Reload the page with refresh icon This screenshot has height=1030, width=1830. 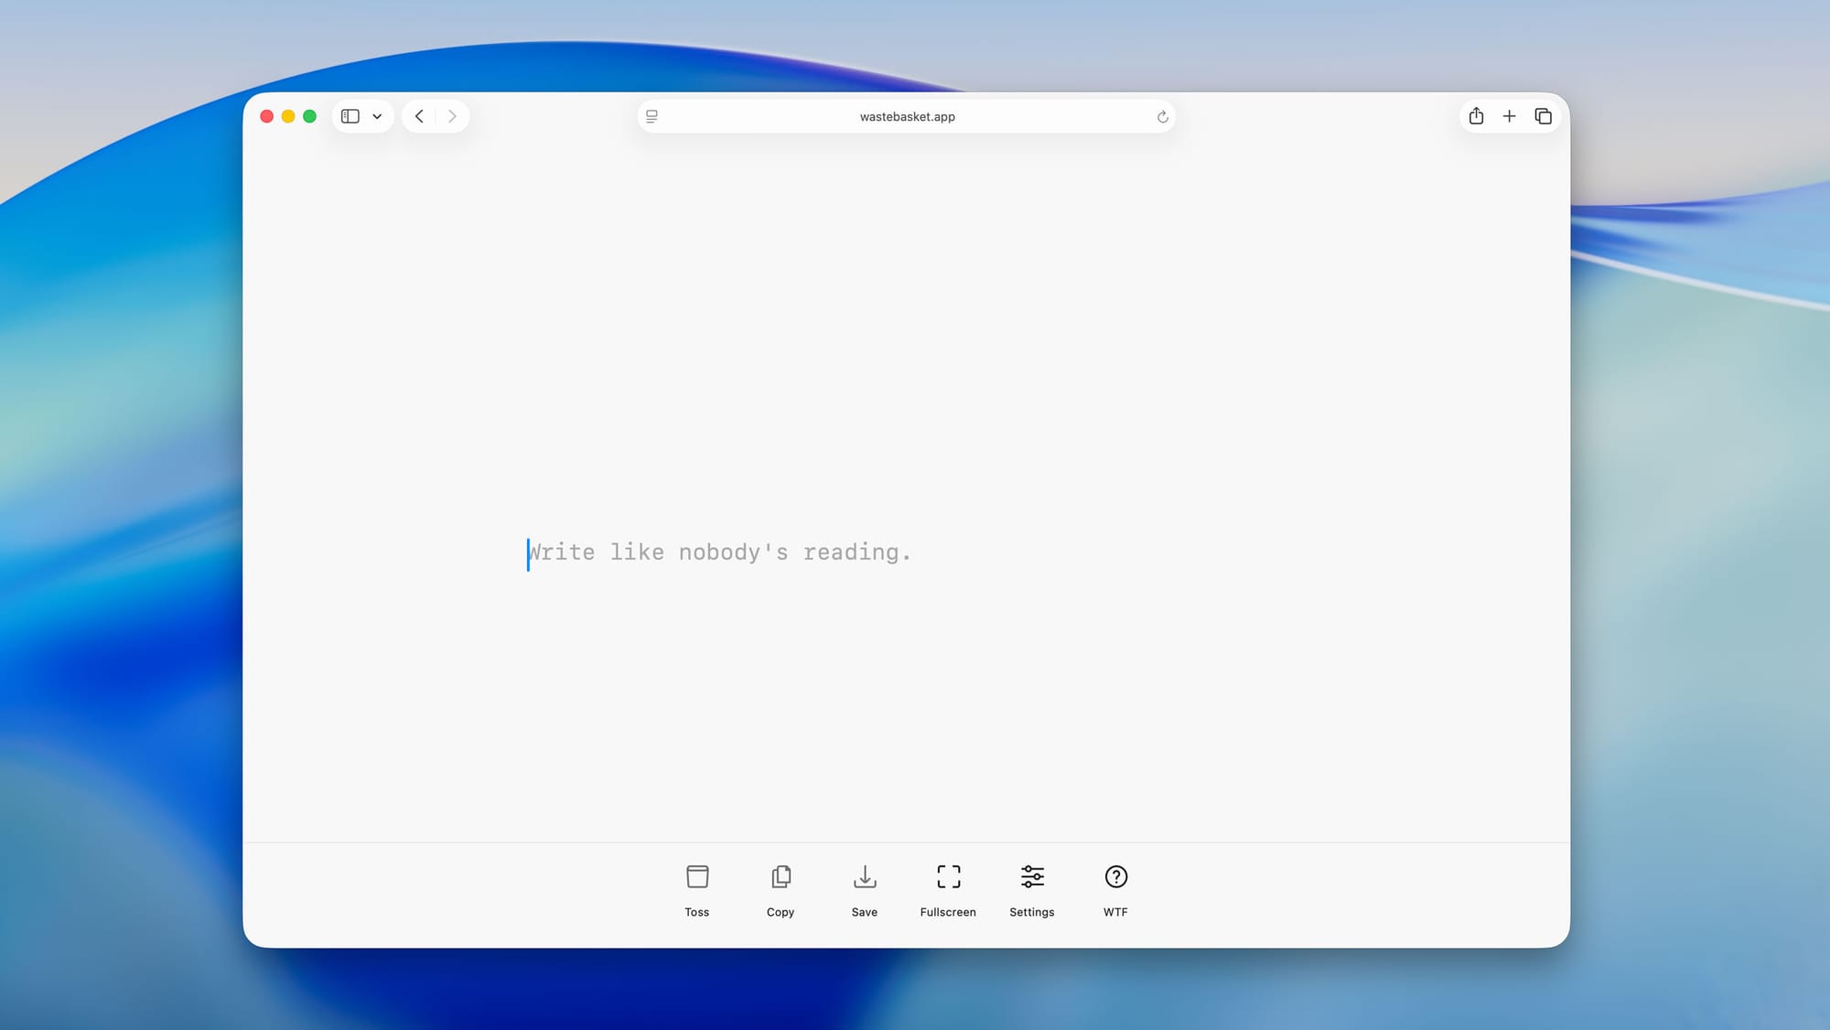[1162, 116]
